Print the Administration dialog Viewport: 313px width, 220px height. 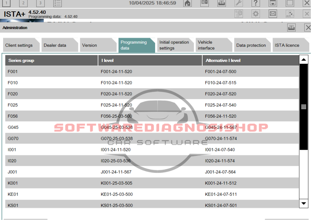(291, 27)
